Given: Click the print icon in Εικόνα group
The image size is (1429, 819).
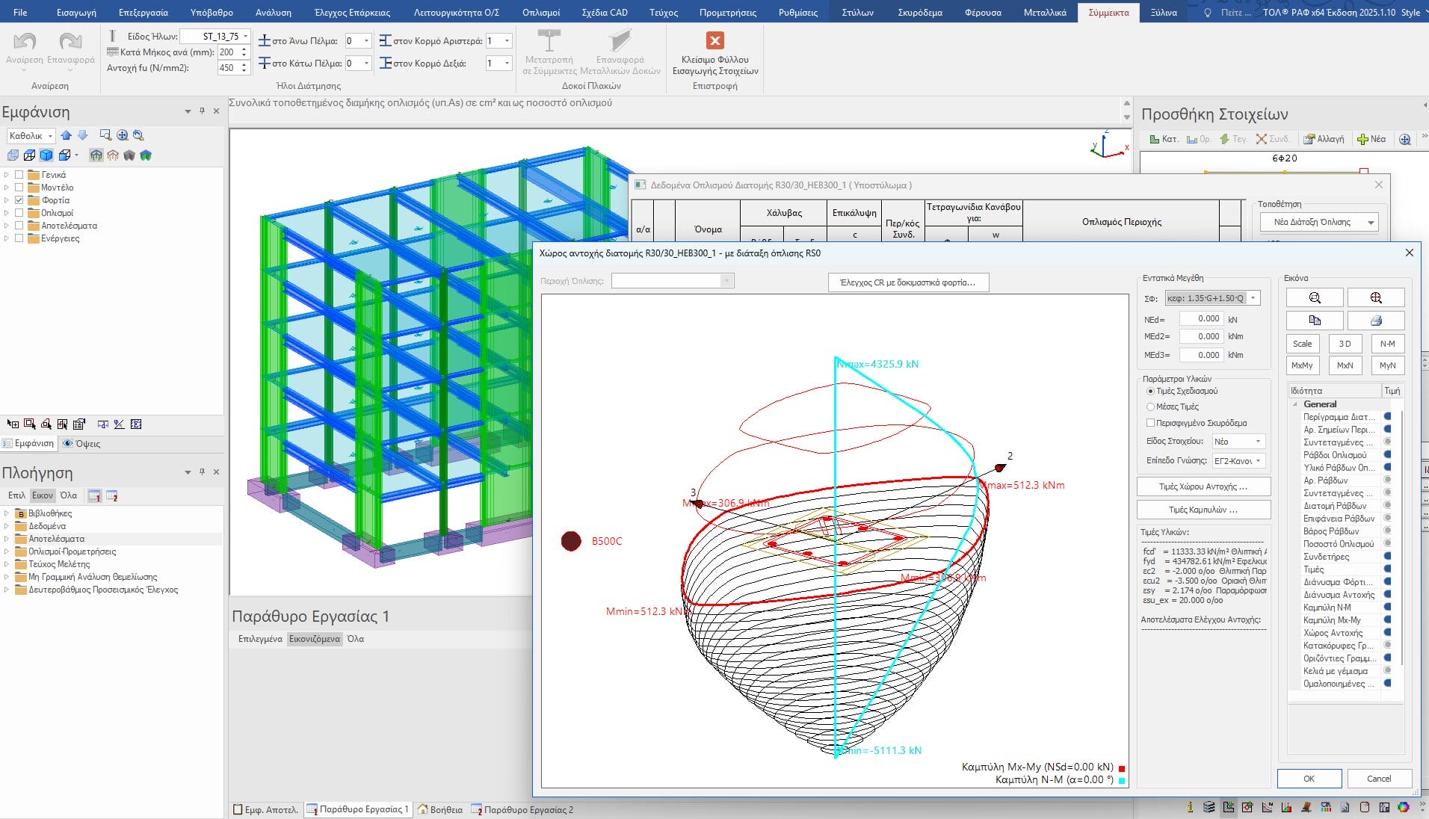Looking at the screenshot, I should (1375, 321).
